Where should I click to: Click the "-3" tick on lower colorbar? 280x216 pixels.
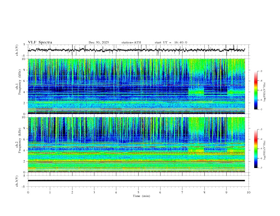[261, 130]
